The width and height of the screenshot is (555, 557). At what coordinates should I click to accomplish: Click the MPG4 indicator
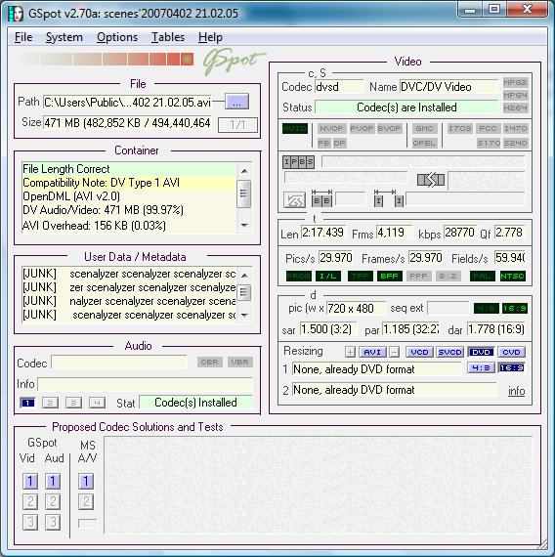click(x=515, y=95)
